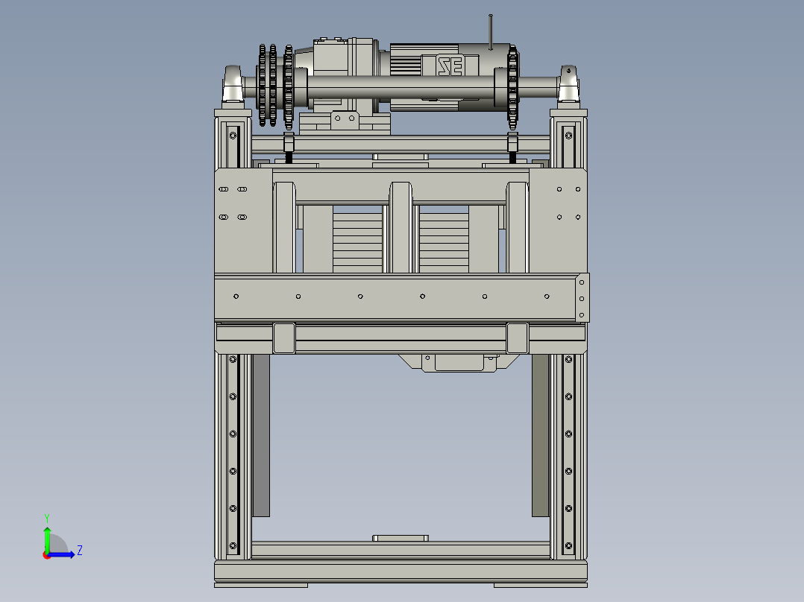
Task: Select the long horizontal drive shaft
Action: point(400,88)
